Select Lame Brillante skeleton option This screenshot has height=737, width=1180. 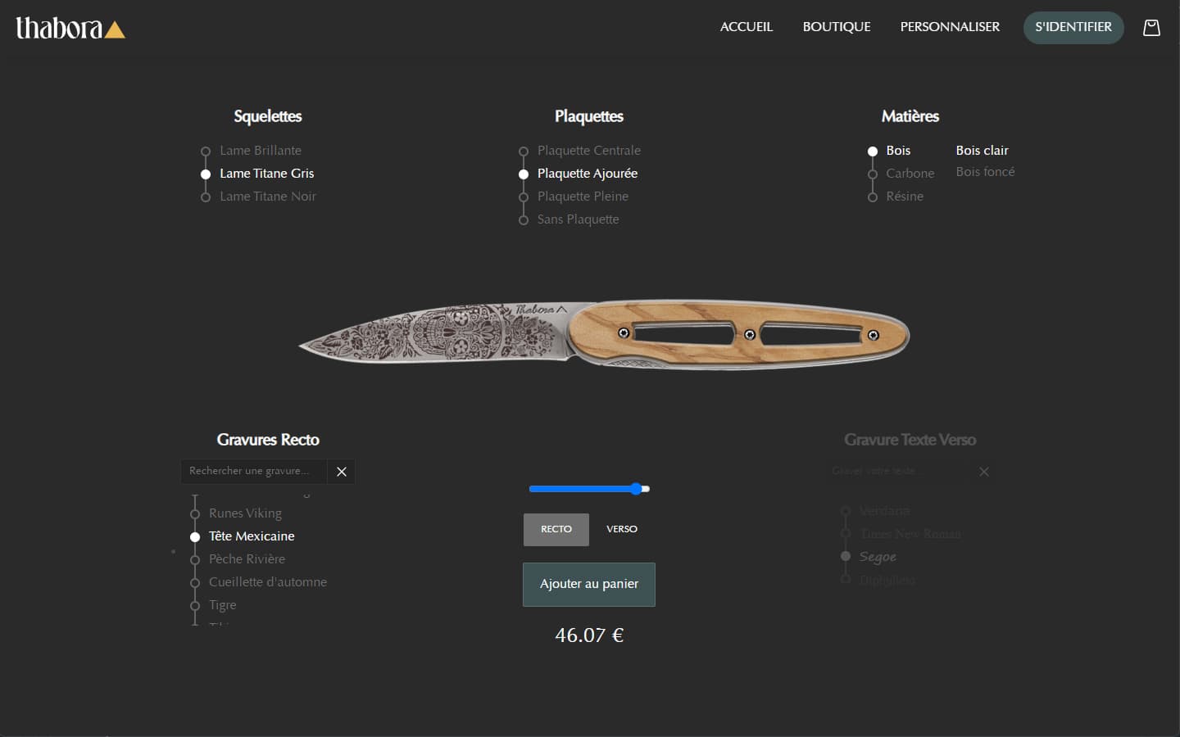[x=260, y=151]
